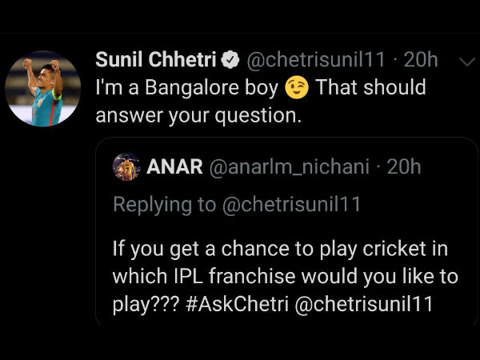Open ANAR's small profile avatar
The image size is (480, 360).
126,166
